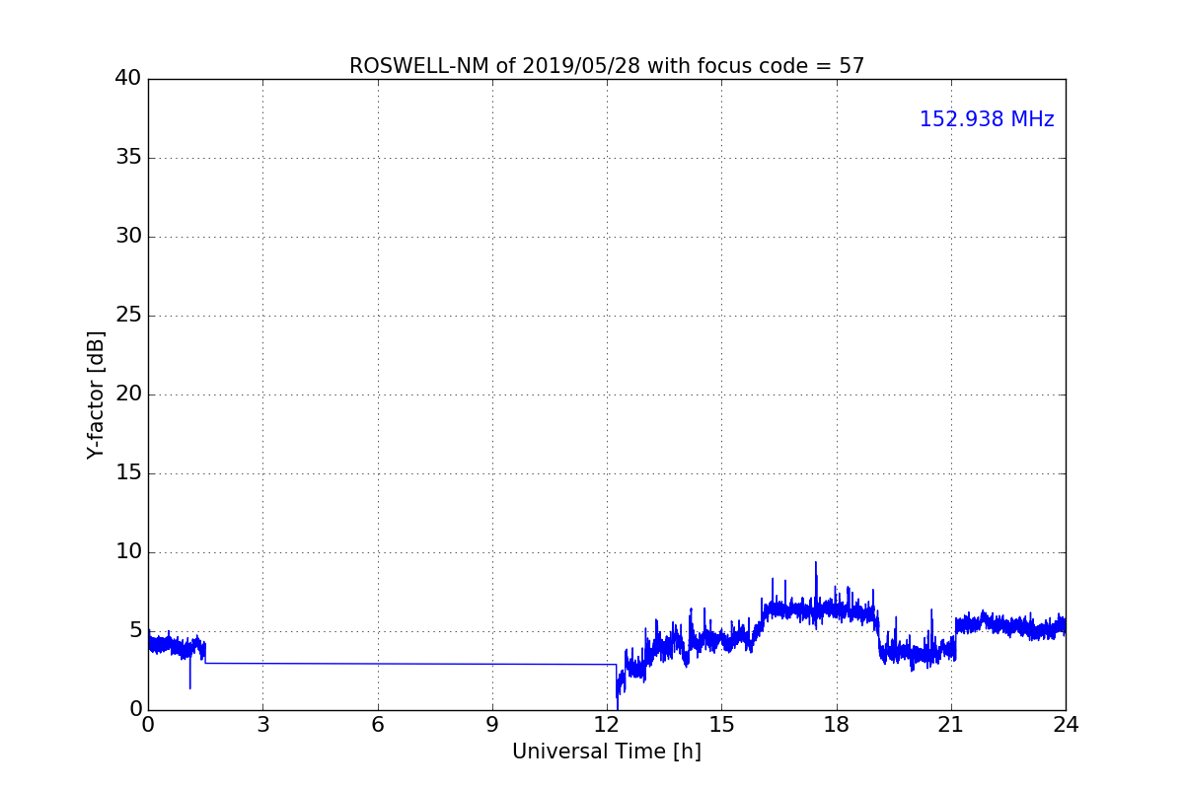
Task: Click the x-axis tick label 18
Action: tap(837, 725)
